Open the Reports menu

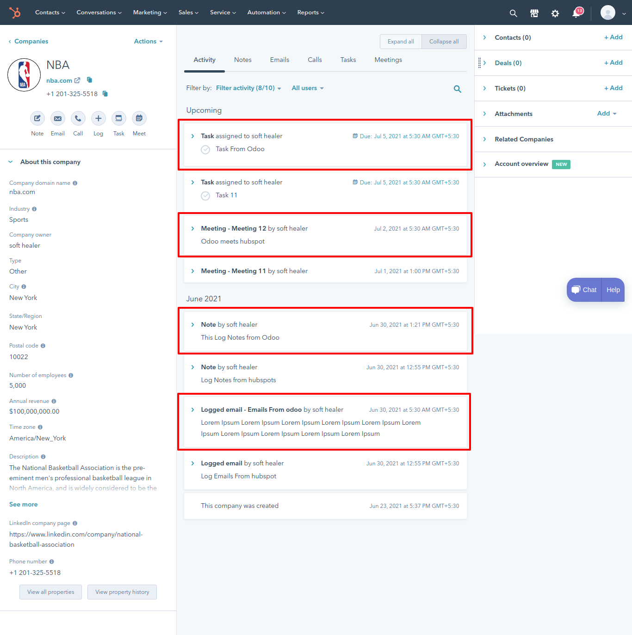[310, 12]
